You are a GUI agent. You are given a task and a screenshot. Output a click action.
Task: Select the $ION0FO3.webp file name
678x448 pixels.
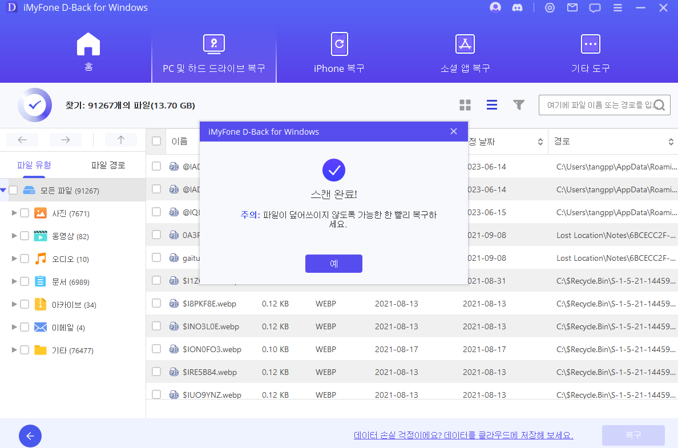point(212,349)
